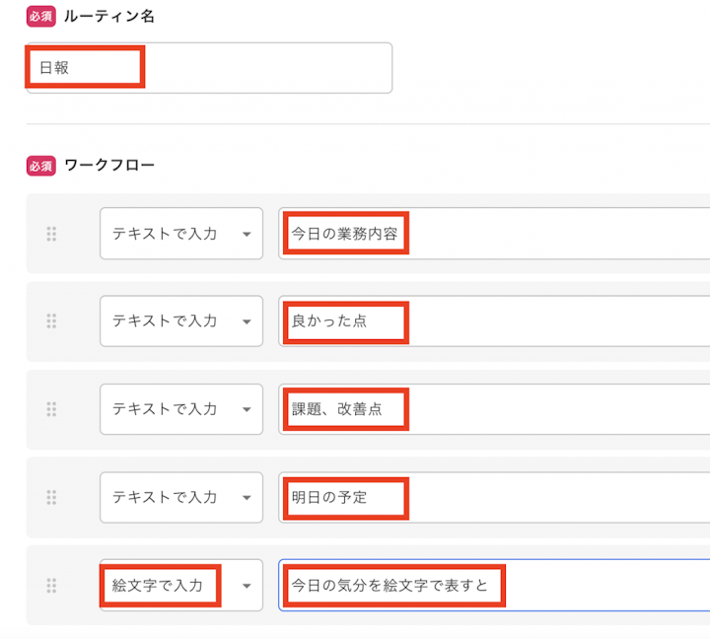
Task: Click the ルーティン名 label
Action: pyautogui.click(x=108, y=17)
